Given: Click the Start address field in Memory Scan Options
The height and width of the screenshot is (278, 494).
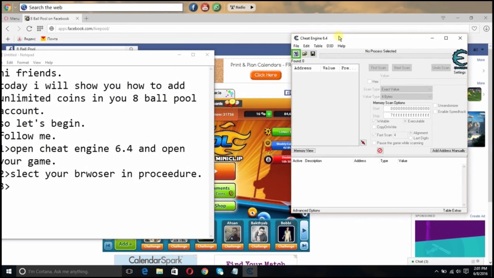Looking at the screenshot, I should 407,108.
